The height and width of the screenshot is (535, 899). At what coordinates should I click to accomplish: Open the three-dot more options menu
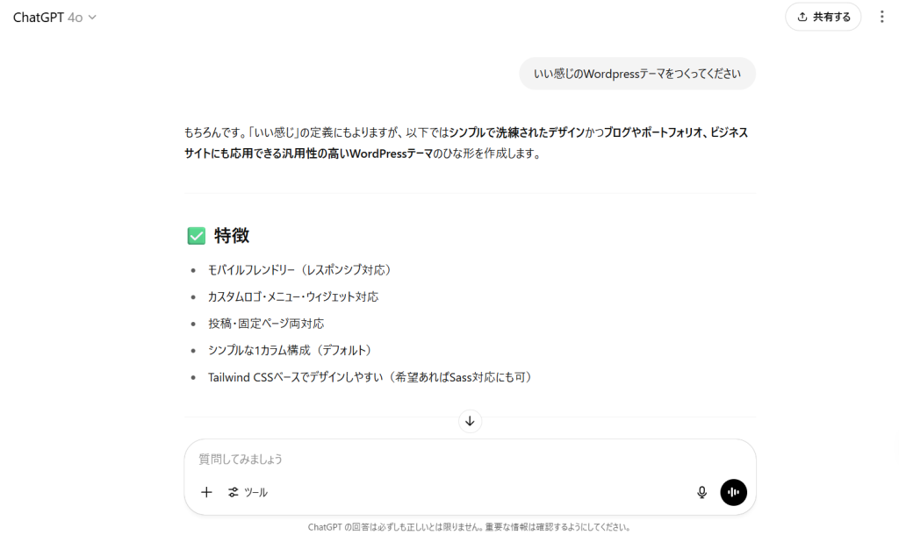pyautogui.click(x=881, y=17)
